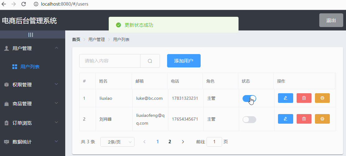
Task: Click the search magnifier button
Action: click(x=150, y=61)
